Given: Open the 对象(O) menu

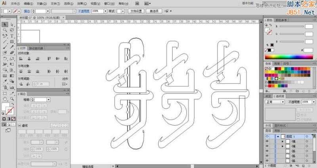Looking at the screenshot, I should pos(42,4).
